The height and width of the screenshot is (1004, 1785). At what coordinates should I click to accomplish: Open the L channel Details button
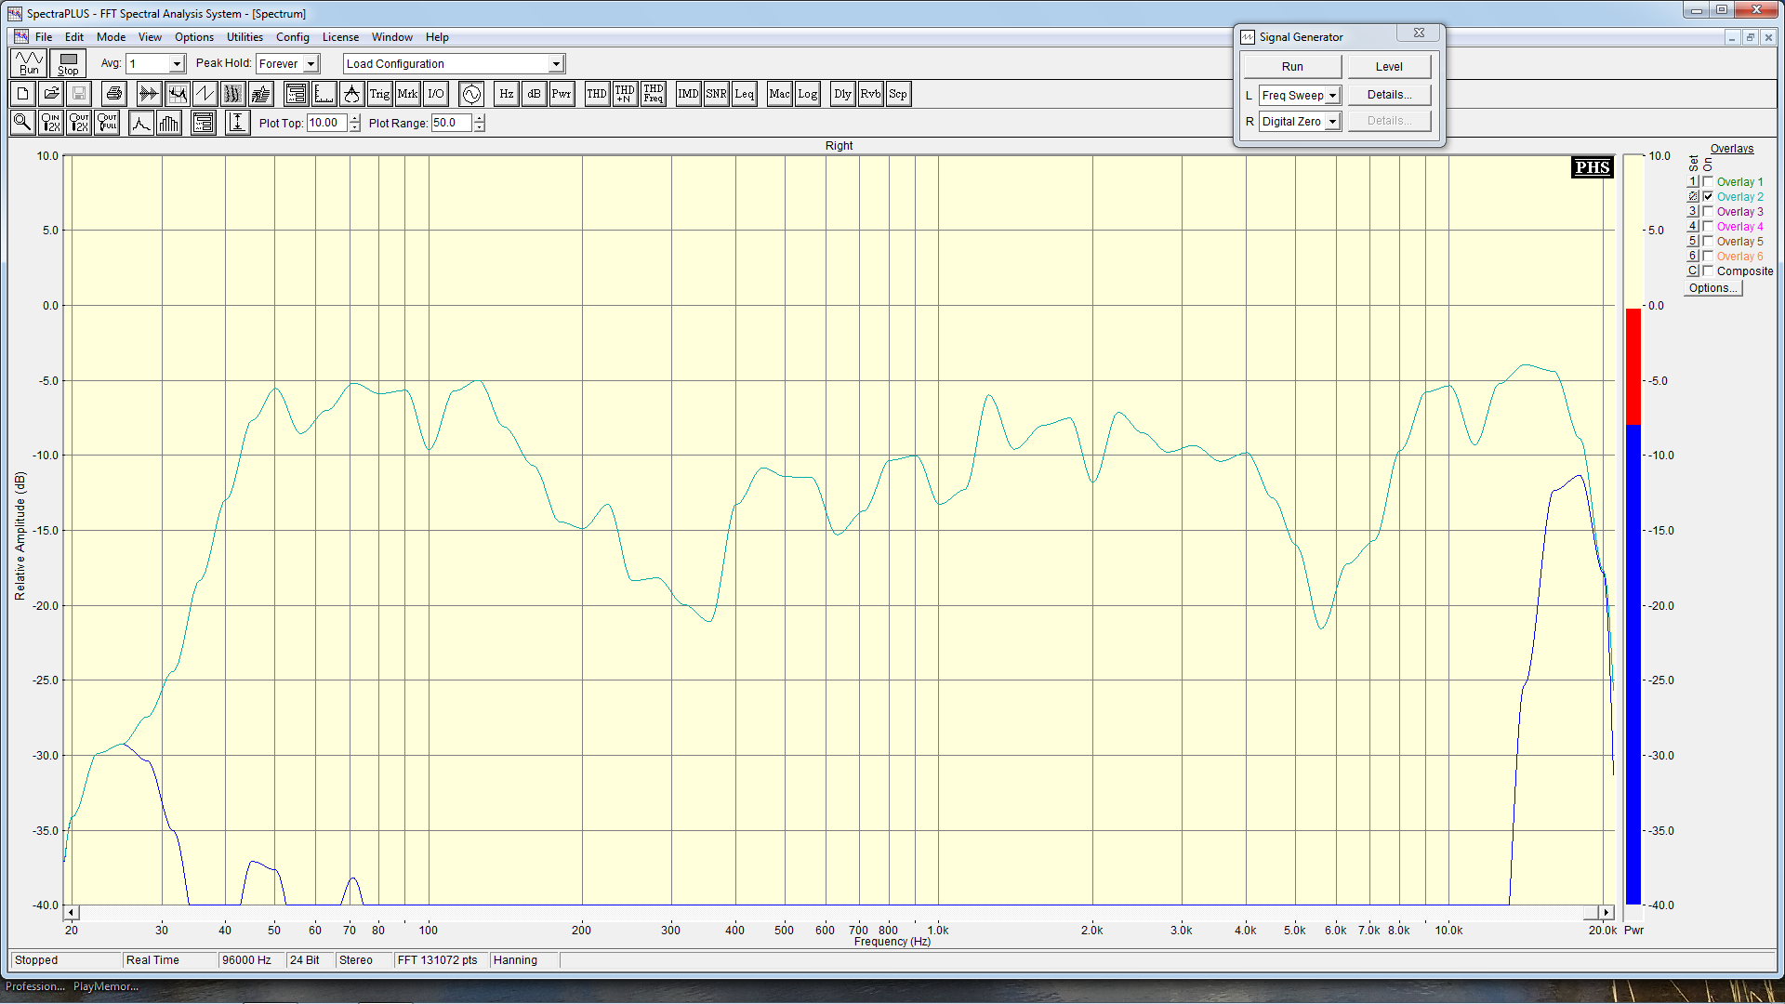(x=1389, y=95)
